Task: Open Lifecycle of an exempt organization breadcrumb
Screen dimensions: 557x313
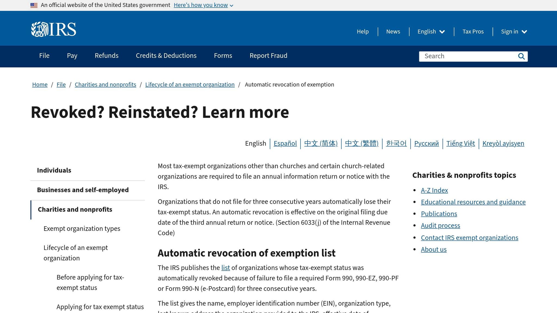Action: coord(190,84)
